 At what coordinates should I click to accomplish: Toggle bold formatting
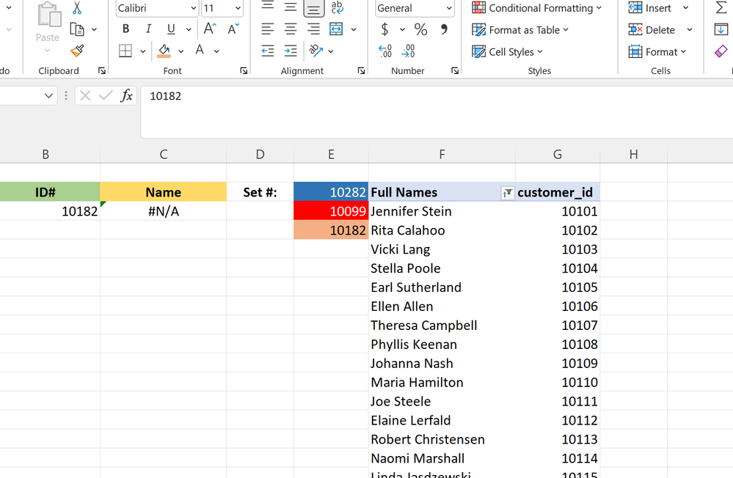(125, 29)
